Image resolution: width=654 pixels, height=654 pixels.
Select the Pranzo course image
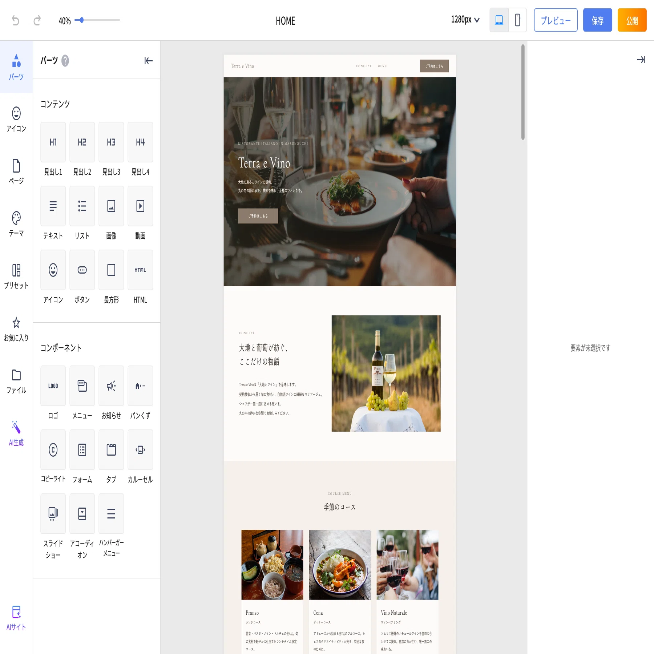tap(272, 565)
